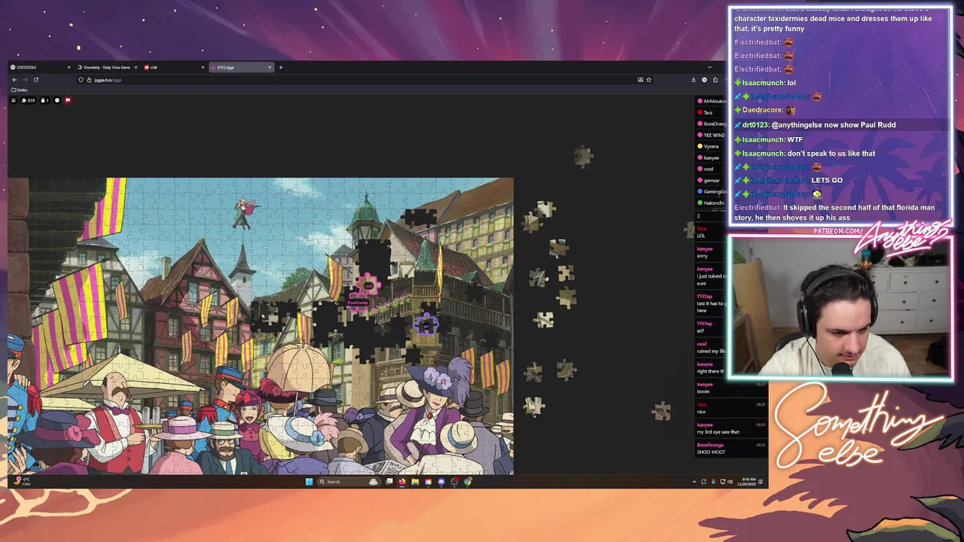Click the browser forward arrow
Image resolution: width=964 pixels, height=542 pixels.
point(25,80)
